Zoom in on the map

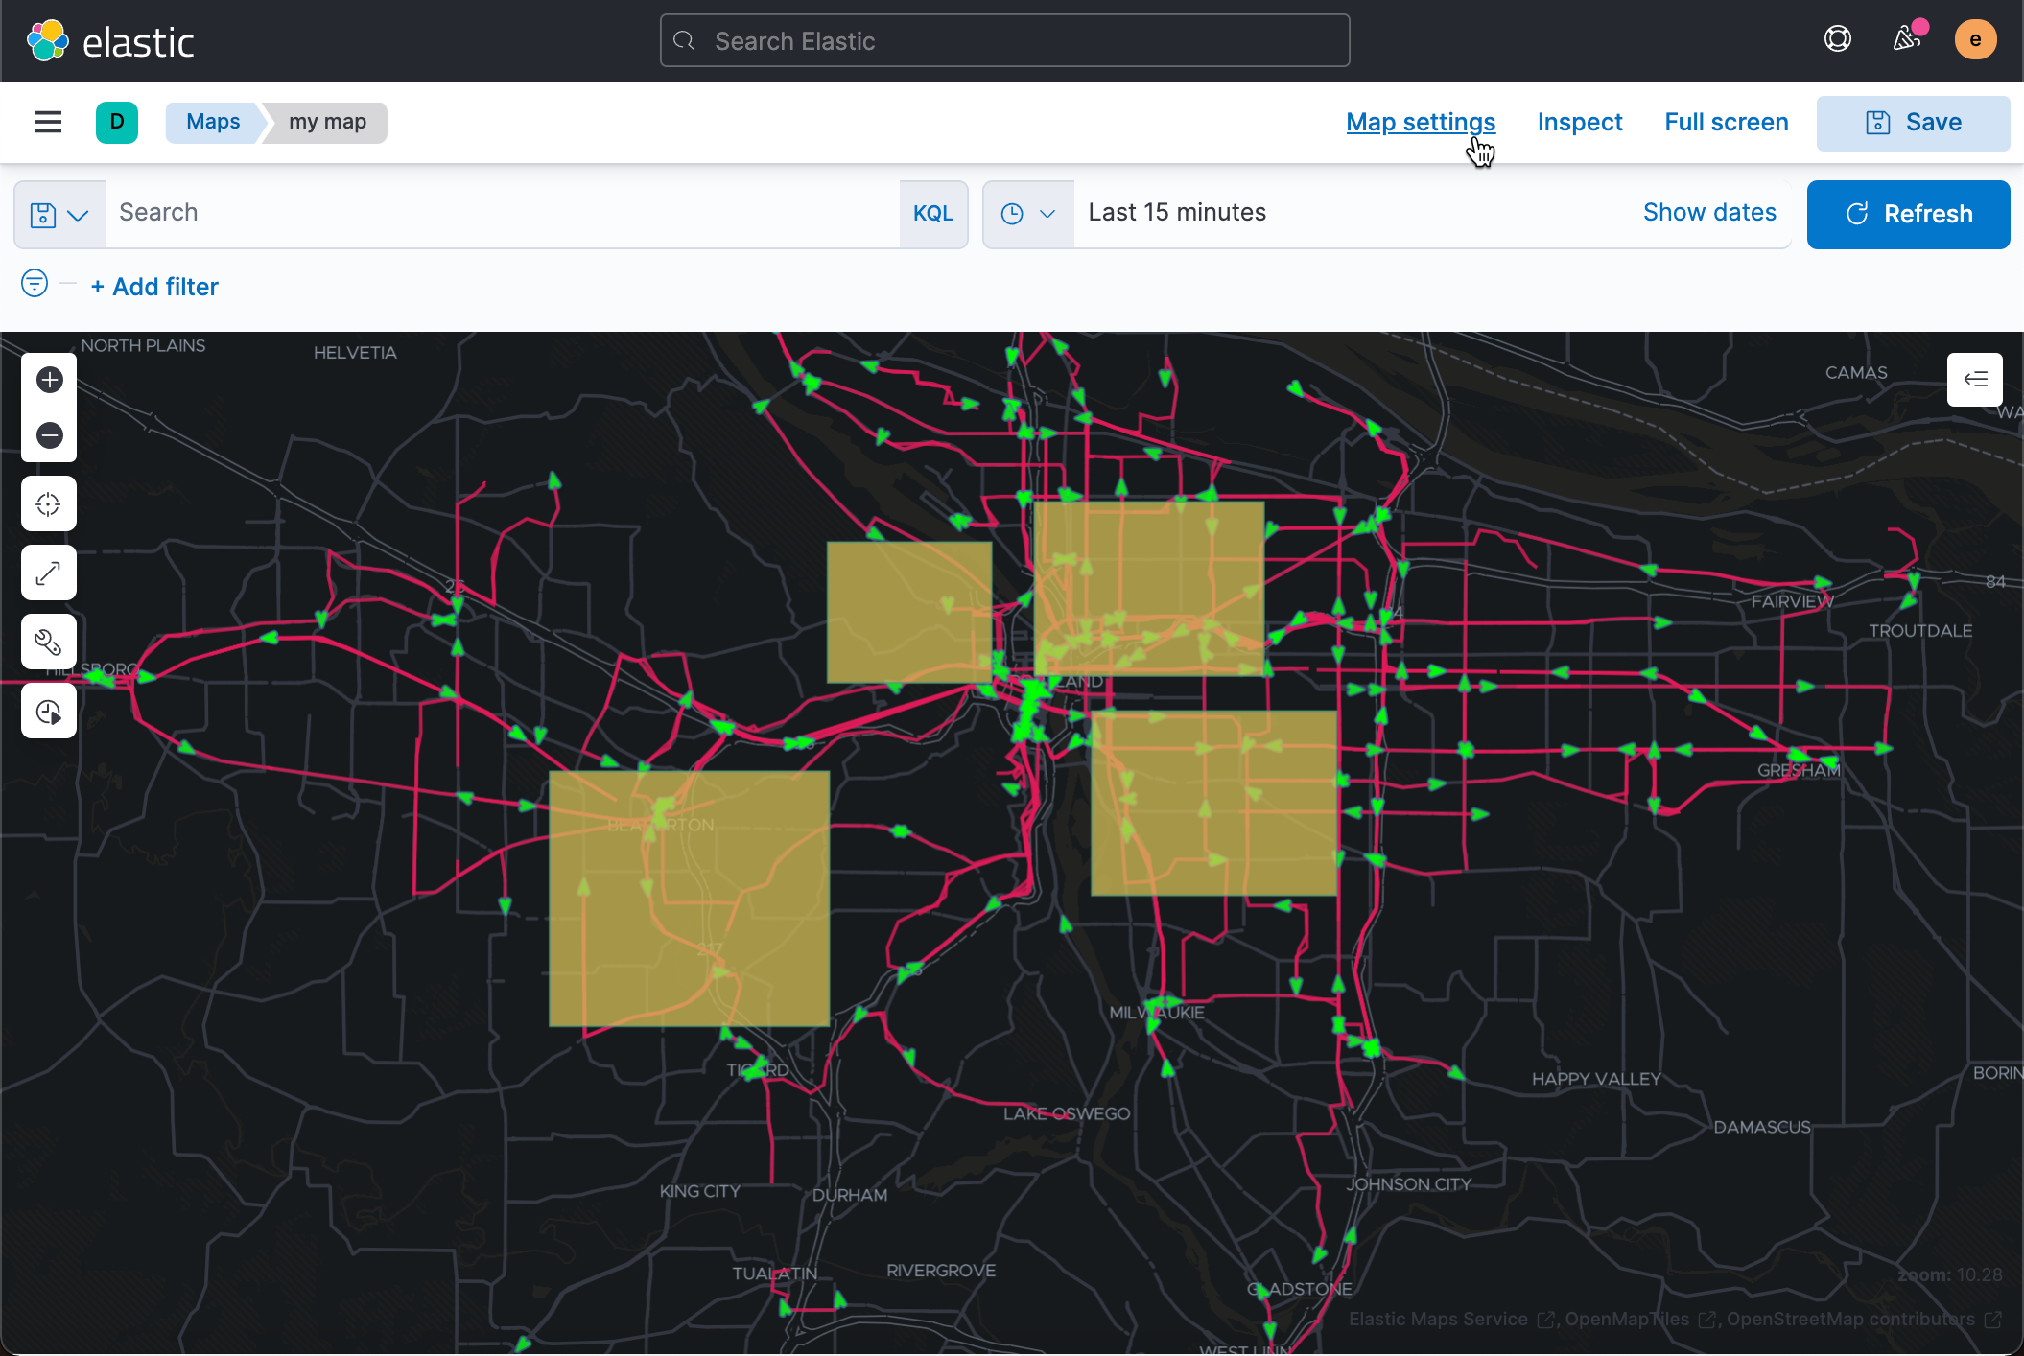[x=48, y=380]
